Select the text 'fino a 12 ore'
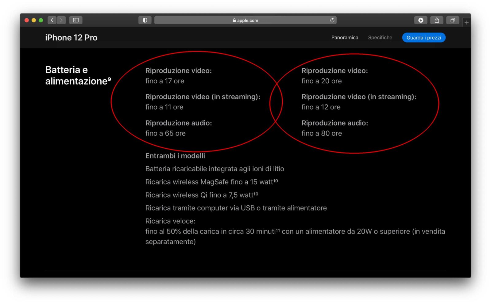This screenshot has height=304, width=491. coord(321,107)
